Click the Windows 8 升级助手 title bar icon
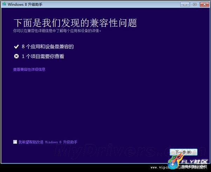The width and height of the screenshot is (211, 172). 4,4
